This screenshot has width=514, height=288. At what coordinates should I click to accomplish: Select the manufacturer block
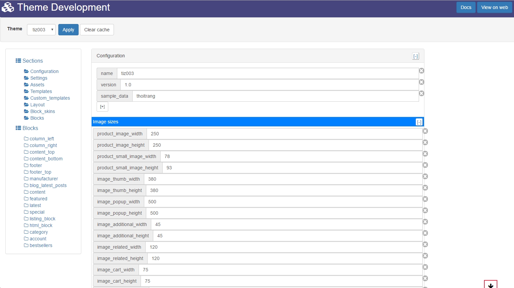coord(41,179)
